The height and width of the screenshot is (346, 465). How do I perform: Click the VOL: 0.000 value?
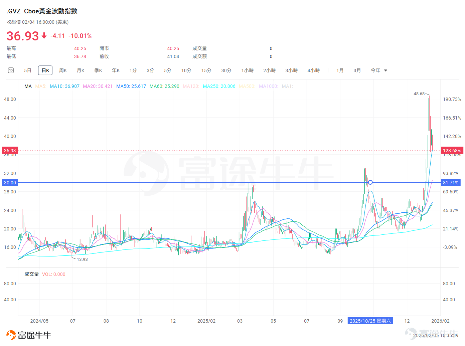54,274
